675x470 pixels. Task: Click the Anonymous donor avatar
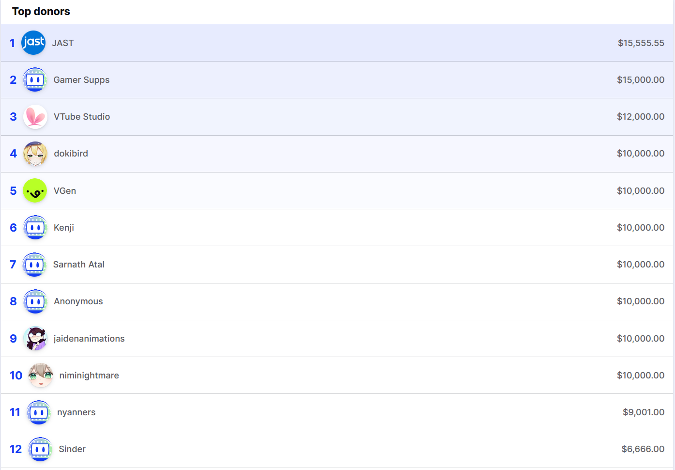point(35,301)
